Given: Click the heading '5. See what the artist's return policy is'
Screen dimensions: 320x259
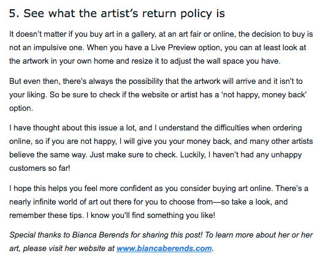Looking at the screenshot, I should pos(117,13).
